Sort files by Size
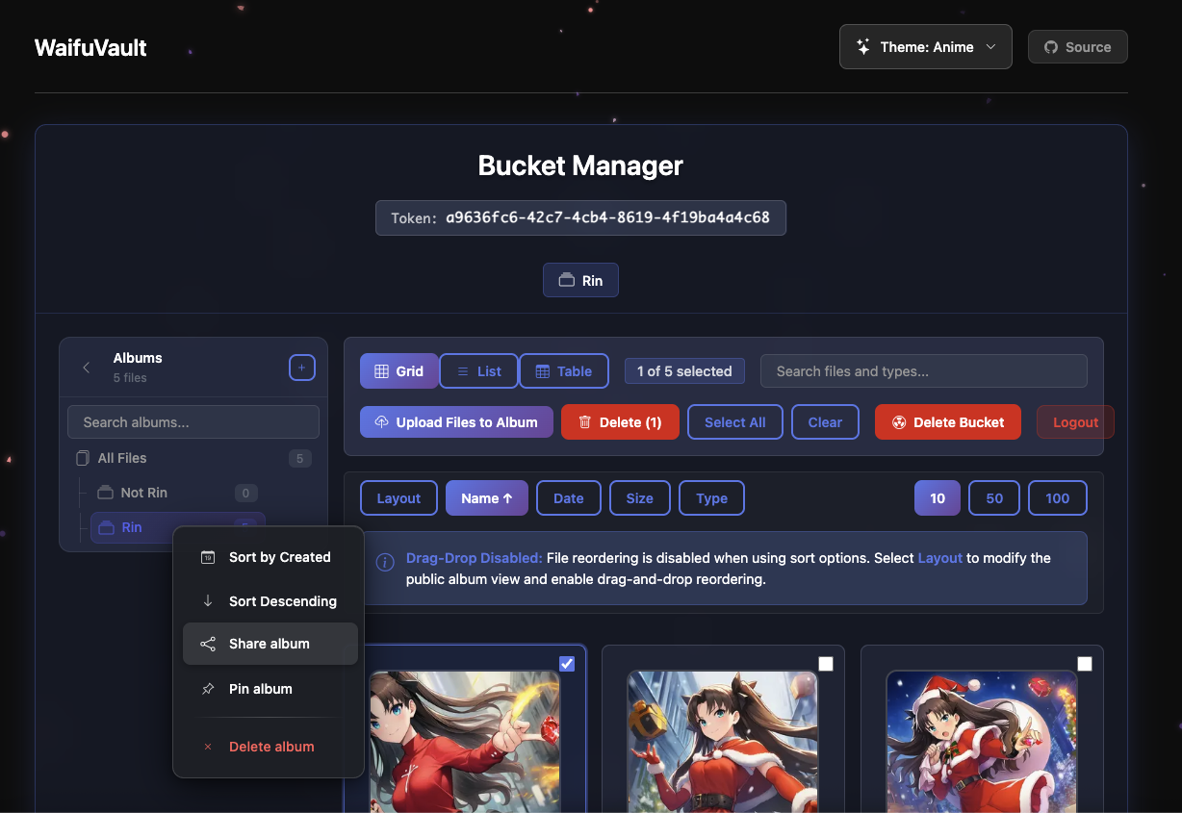The width and height of the screenshot is (1182, 813). pyautogui.click(x=640, y=498)
